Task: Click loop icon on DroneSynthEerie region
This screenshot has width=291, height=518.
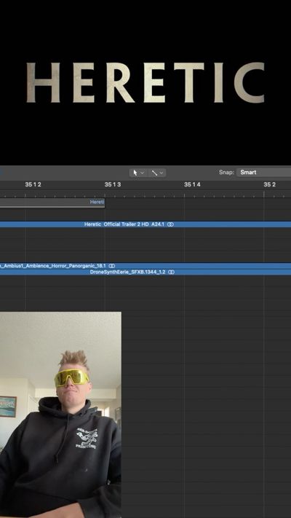Action: coord(171,272)
